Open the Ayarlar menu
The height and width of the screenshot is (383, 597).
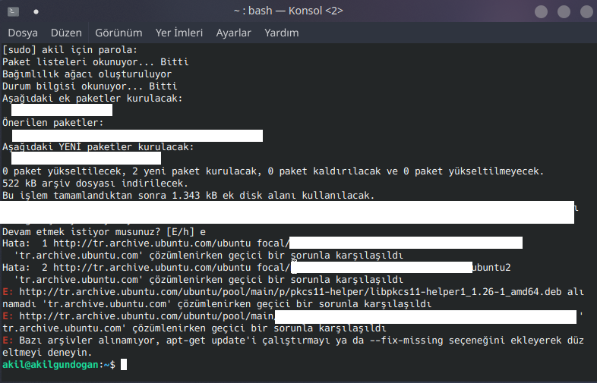click(233, 33)
